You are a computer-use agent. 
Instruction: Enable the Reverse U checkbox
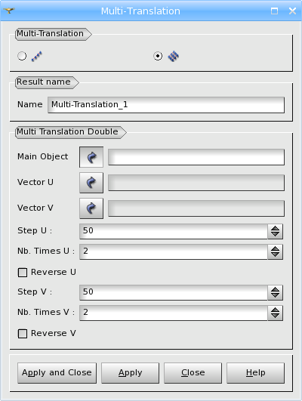tap(23, 273)
